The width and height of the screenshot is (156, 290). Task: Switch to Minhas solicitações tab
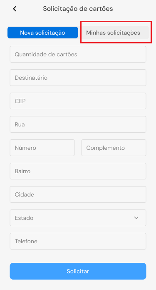click(x=115, y=33)
